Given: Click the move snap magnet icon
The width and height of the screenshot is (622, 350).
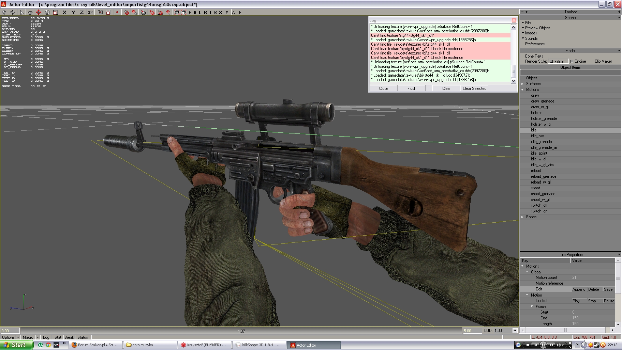Looking at the screenshot, I should (168, 12).
